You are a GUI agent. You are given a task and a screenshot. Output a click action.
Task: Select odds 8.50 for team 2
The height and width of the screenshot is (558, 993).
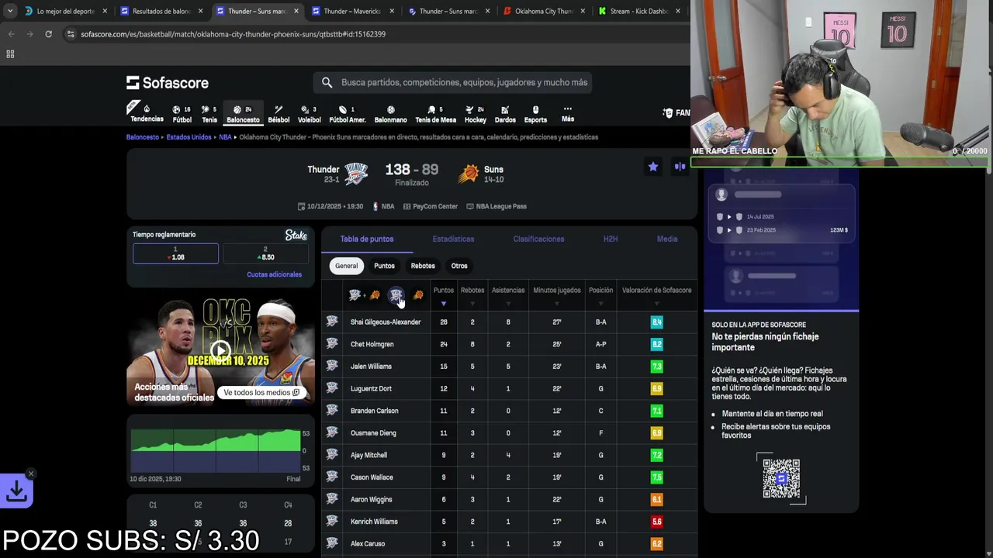coord(265,253)
